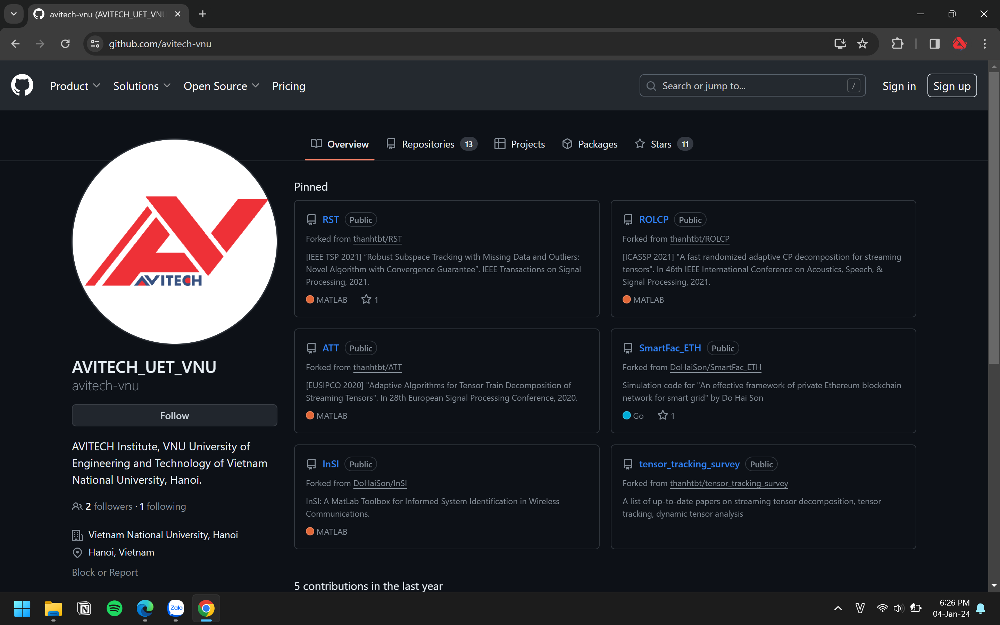Bookmark this page with the star icon
Image resolution: width=1000 pixels, height=625 pixels.
(862, 44)
